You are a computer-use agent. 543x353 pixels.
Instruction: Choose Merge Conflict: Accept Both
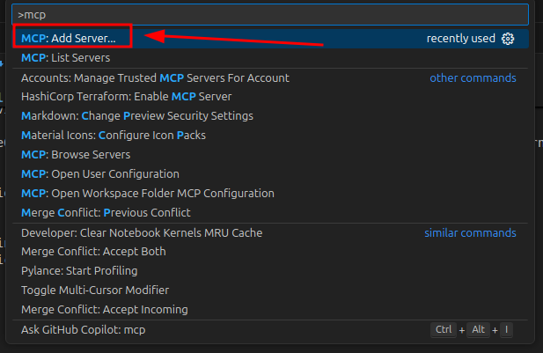93,252
